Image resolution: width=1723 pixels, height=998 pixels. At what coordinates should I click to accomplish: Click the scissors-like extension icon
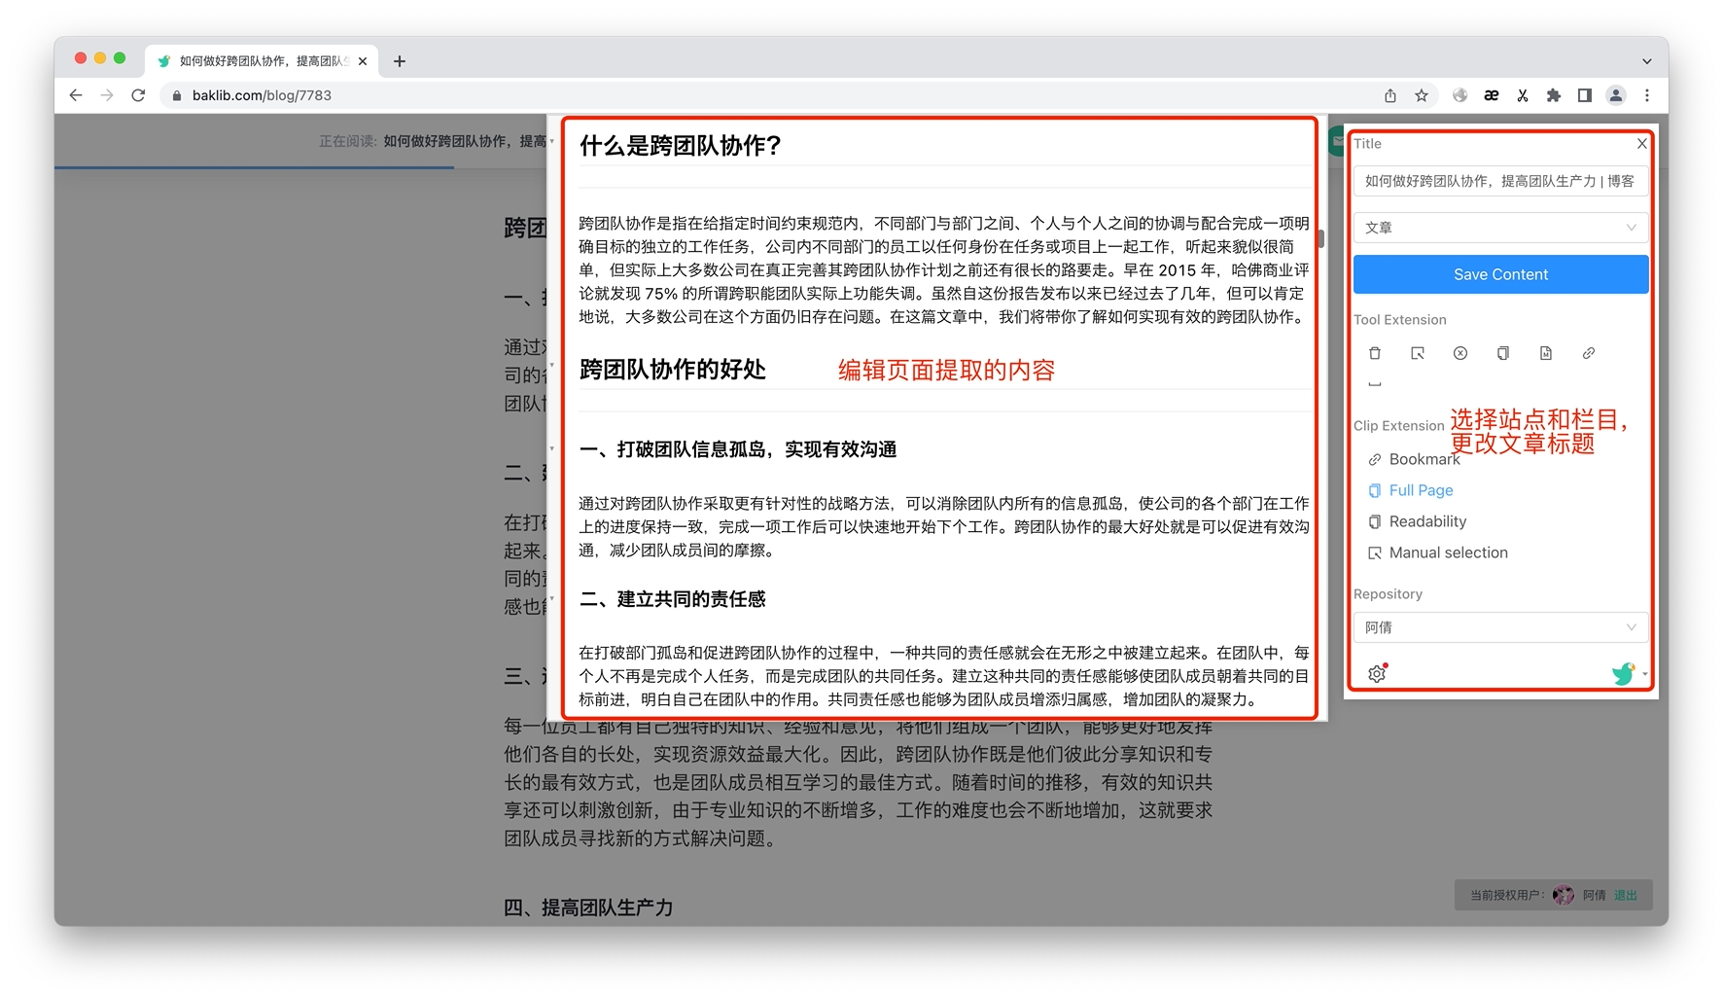[1522, 95]
